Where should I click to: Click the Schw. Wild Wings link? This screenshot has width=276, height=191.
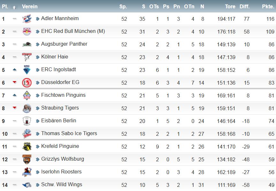[62, 184]
